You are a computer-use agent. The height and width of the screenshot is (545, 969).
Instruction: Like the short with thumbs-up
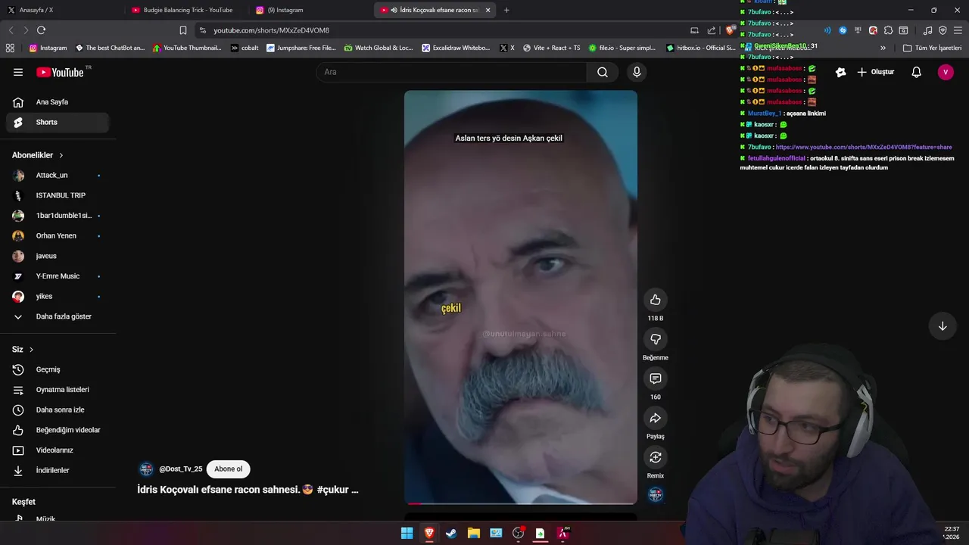656,300
